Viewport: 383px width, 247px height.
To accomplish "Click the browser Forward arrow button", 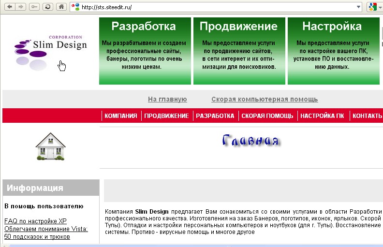I will (21, 7).
